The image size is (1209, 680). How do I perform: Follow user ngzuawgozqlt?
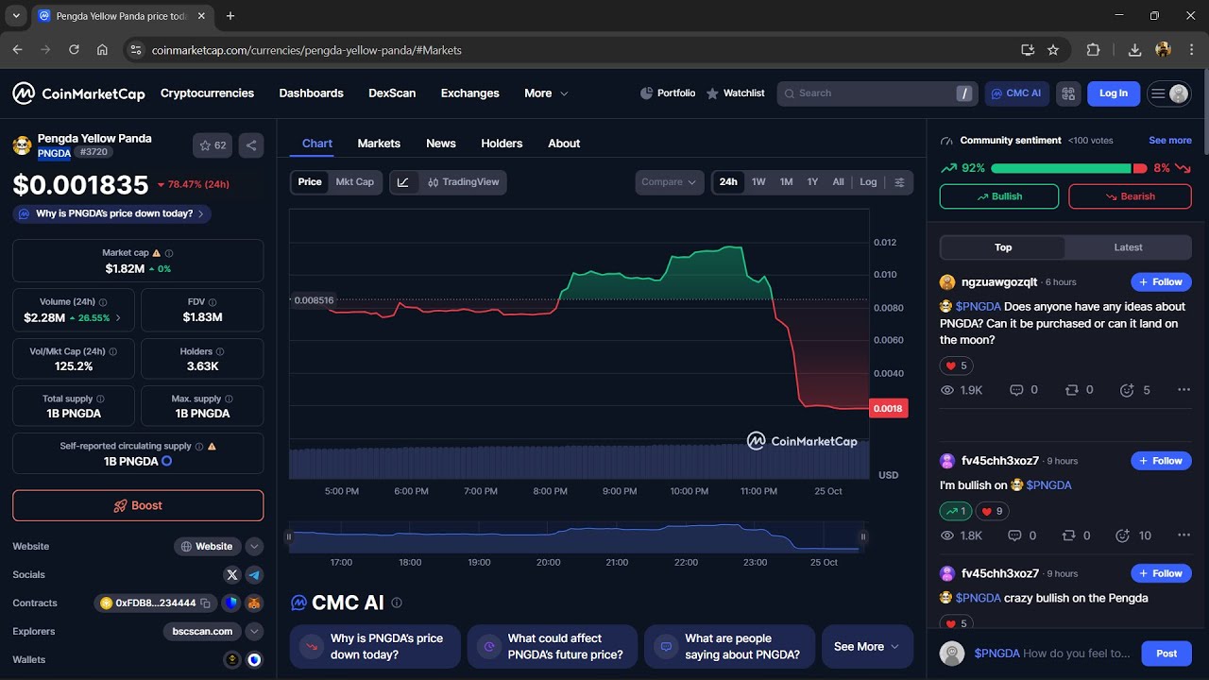[1161, 282]
